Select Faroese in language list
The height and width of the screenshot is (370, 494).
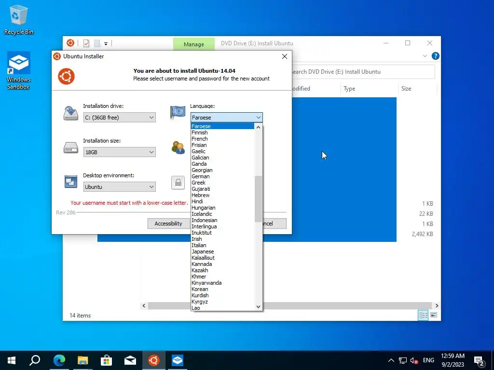[x=222, y=126]
